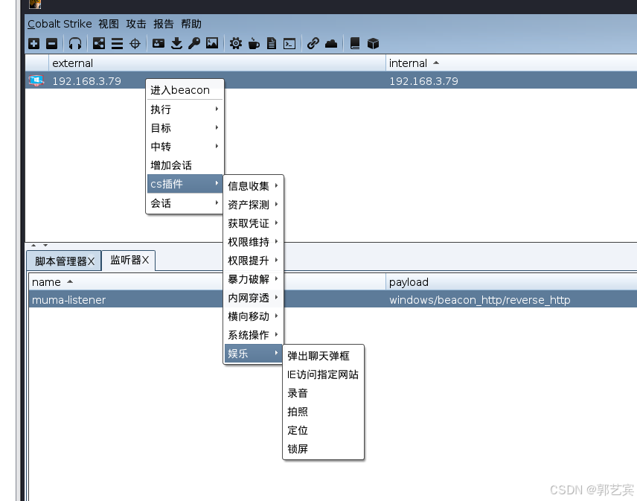Open the 报告 menu
Screen dimensions: 637x501
(164, 24)
